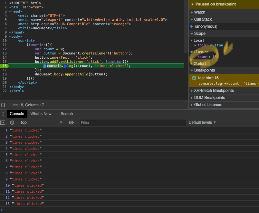
Task: Click the console Filter input field
Action: (132, 122)
